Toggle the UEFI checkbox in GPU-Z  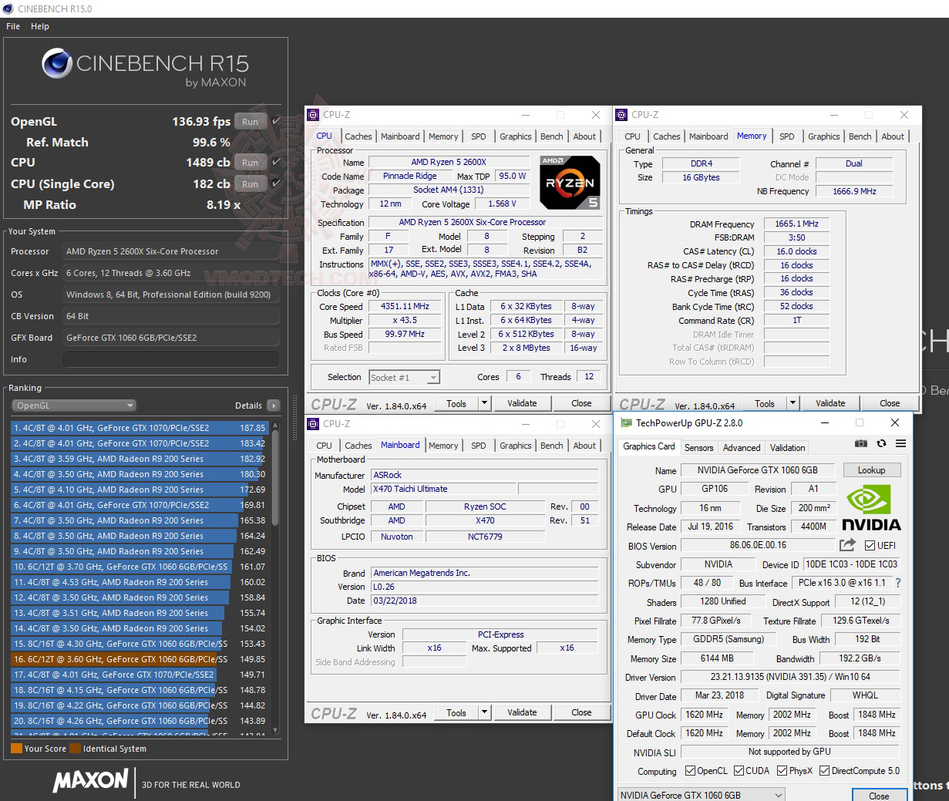pyautogui.click(x=870, y=546)
